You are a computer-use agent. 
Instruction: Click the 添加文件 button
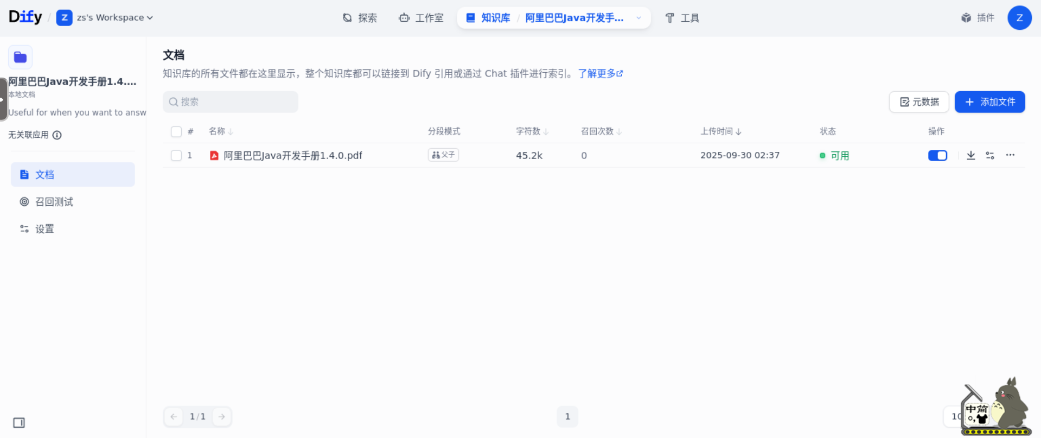(989, 102)
